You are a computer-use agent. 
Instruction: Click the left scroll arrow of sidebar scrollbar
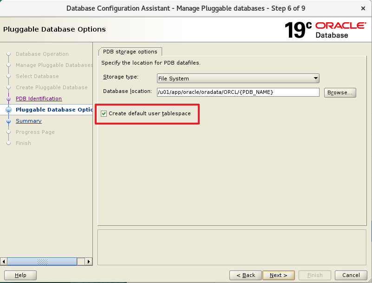(4, 262)
